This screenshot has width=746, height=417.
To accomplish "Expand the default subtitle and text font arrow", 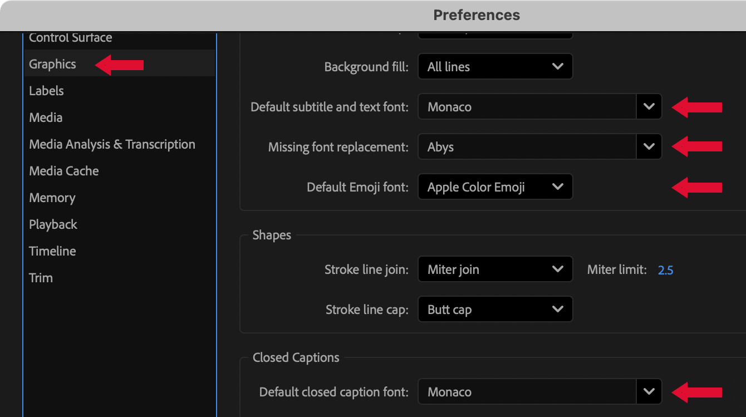I will click(649, 107).
